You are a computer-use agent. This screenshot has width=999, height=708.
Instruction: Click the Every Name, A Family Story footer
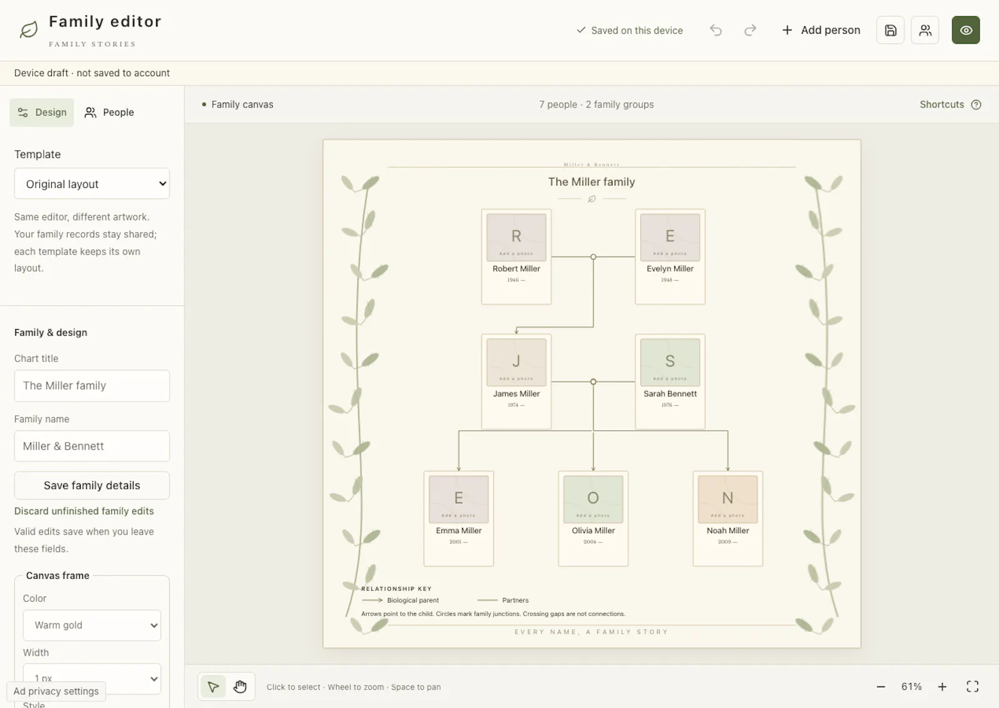tap(591, 632)
